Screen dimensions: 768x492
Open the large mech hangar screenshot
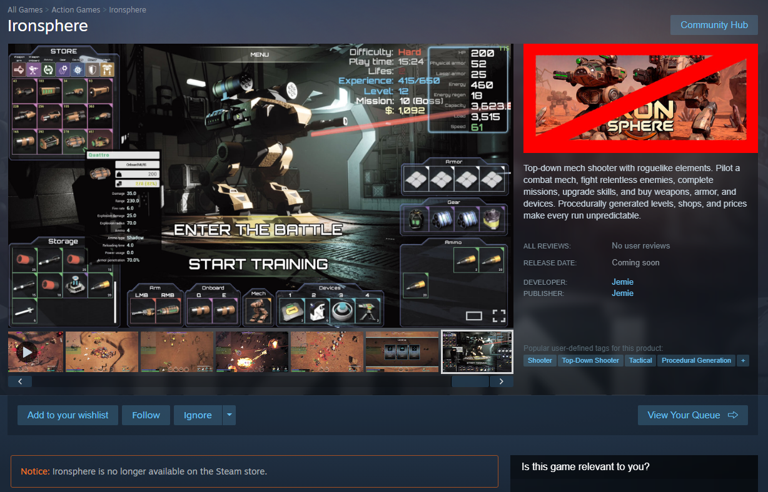261,185
